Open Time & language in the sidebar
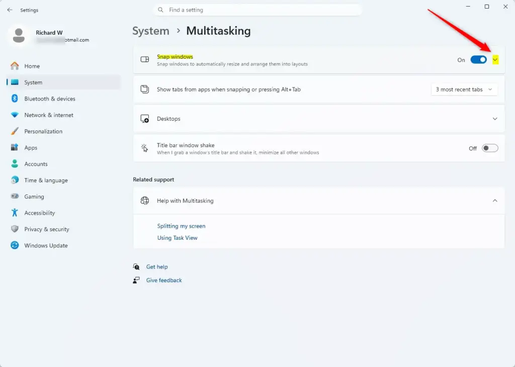The image size is (515, 367). point(63,180)
